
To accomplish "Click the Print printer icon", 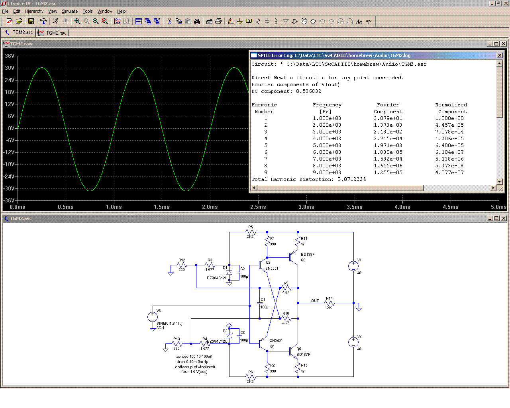I will click(x=218, y=22).
